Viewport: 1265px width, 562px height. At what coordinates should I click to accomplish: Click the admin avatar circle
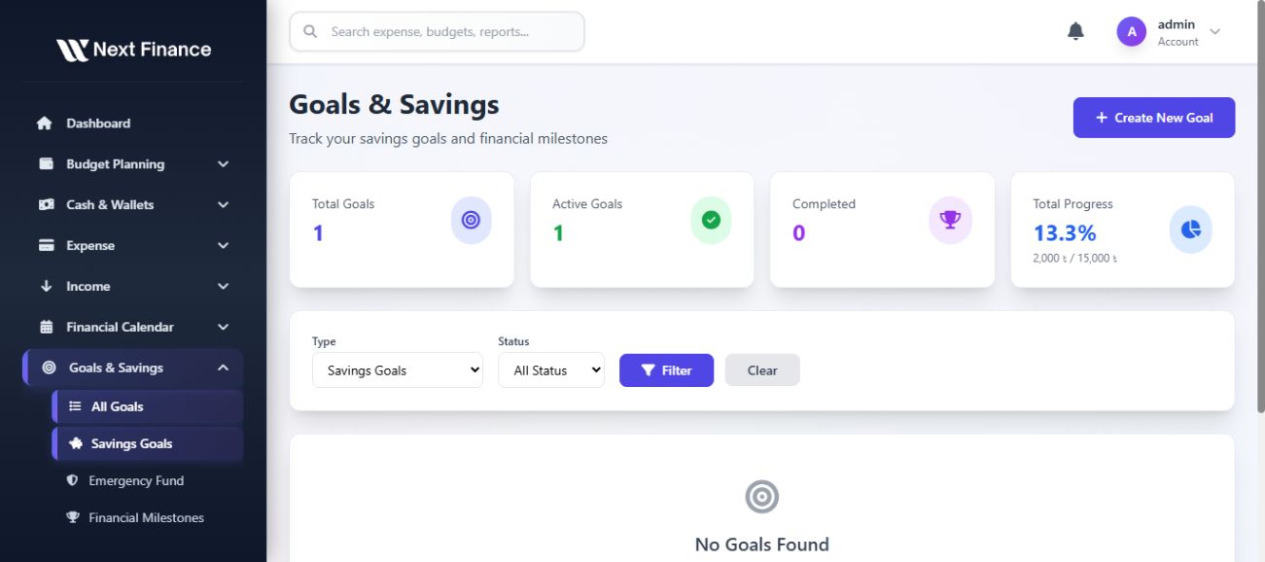(1131, 32)
